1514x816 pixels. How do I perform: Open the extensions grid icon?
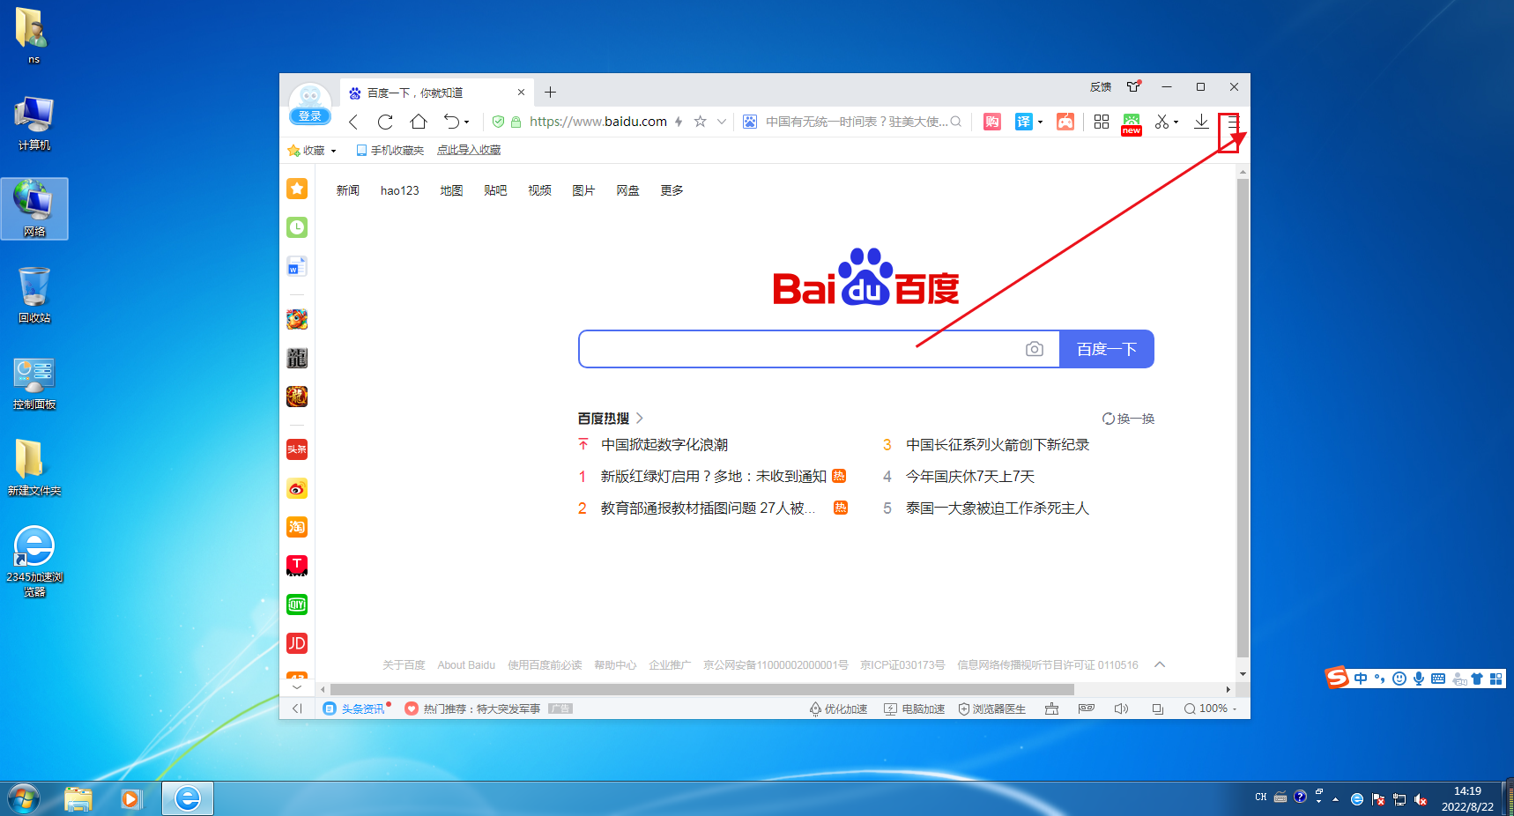pos(1102,122)
